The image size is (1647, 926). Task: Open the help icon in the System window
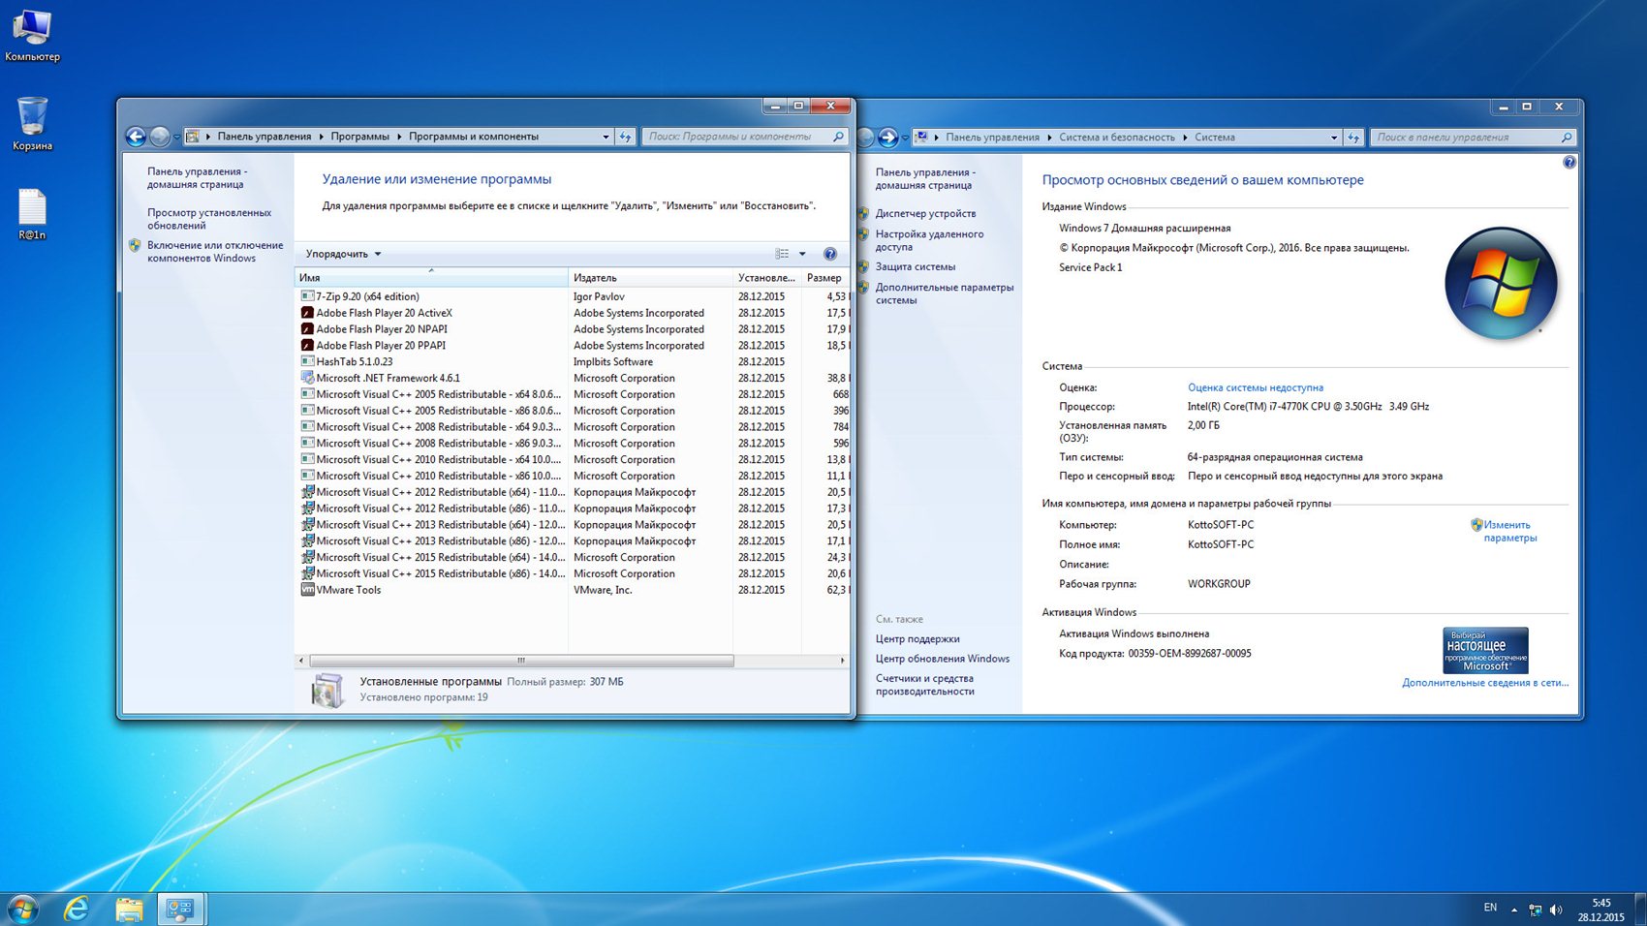pos(1569,163)
